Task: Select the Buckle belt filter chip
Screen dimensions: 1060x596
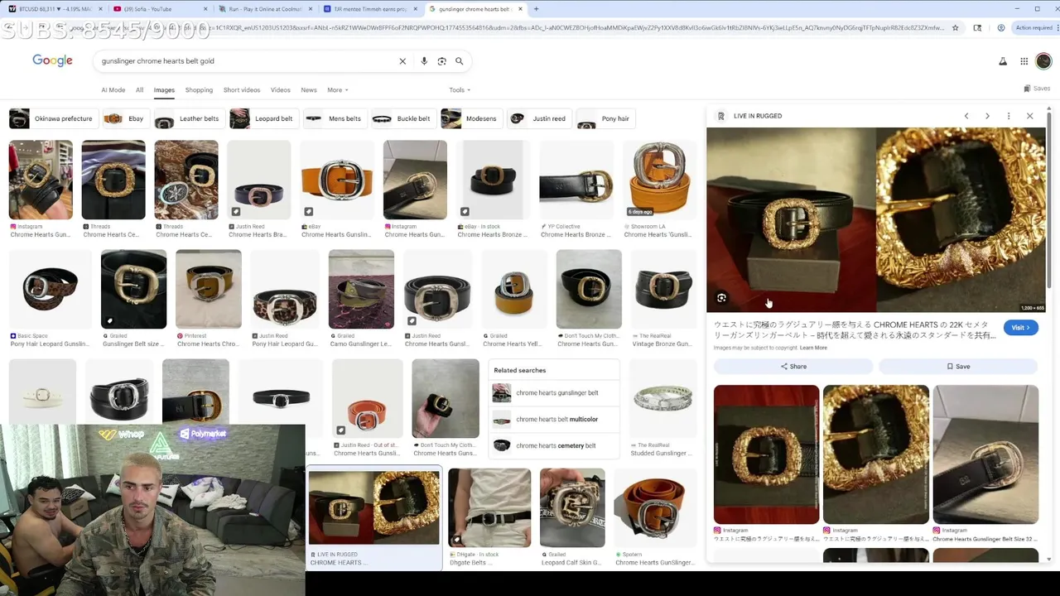Action: pyautogui.click(x=402, y=118)
